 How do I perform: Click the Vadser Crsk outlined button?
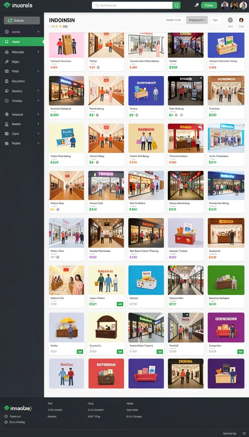(173, 20)
